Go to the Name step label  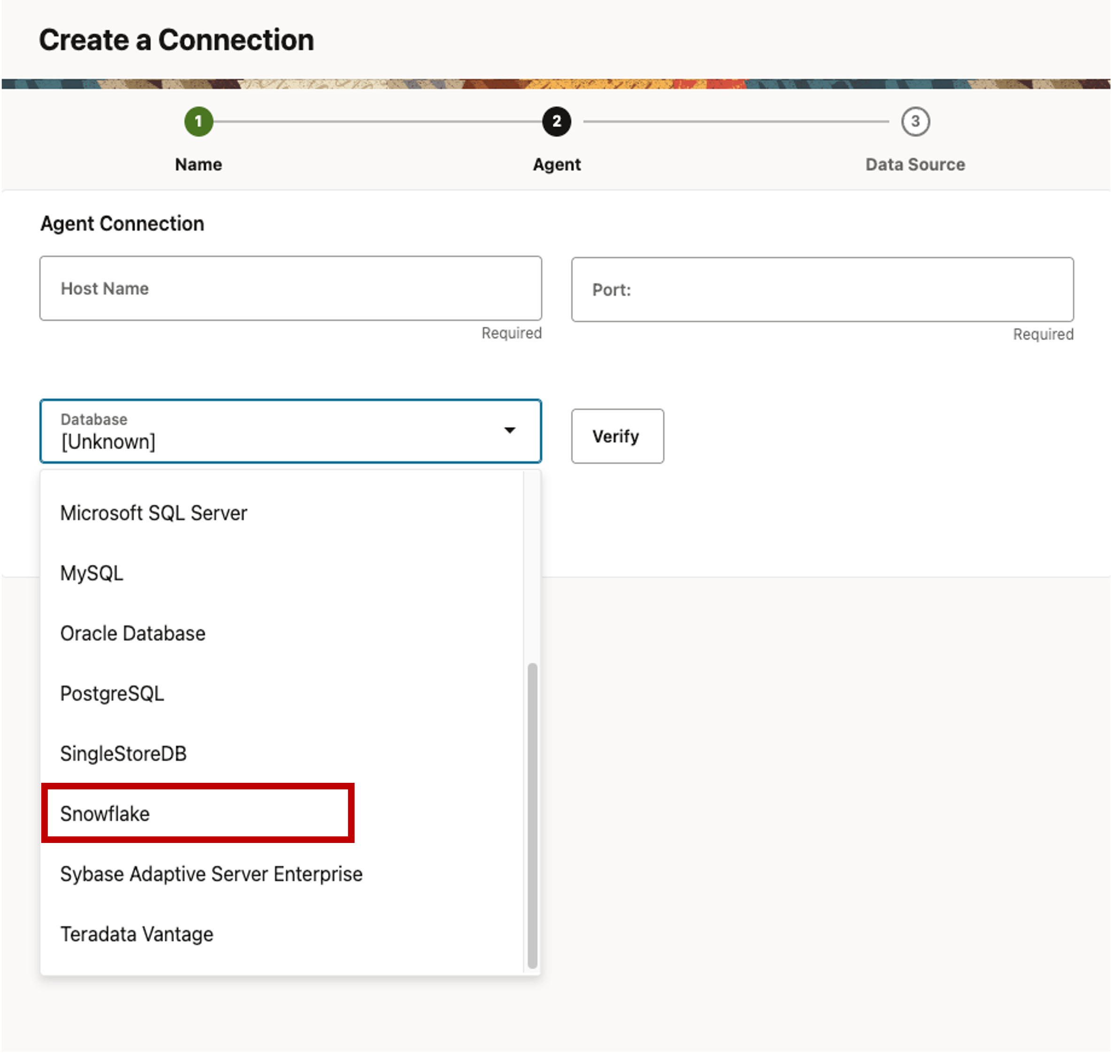coord(199,164)
